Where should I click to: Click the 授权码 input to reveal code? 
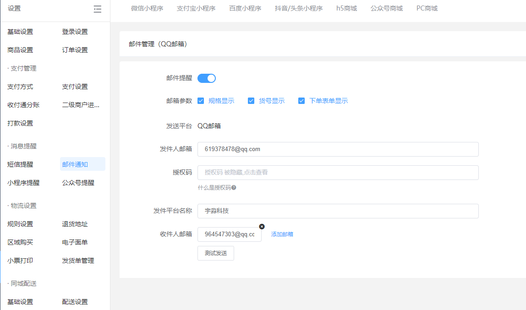(338, 173)
